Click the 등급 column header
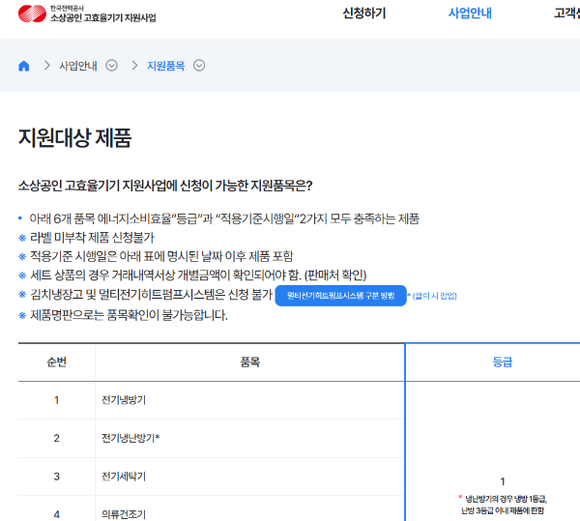Screen dimensions: 580x521 point(503,362)
